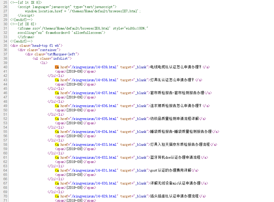Open the /xingyezixun/14-639.html link
Screen dimensions: 274x202
point(95,67)
